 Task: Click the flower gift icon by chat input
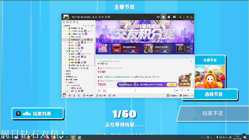188,90
